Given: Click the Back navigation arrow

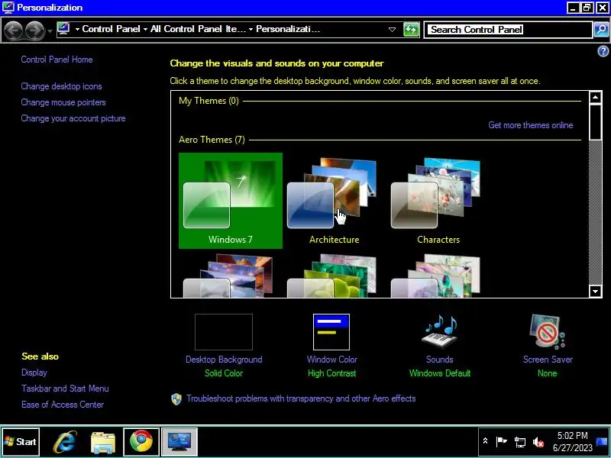Looking at the screenshot, I should coord(13,30).
